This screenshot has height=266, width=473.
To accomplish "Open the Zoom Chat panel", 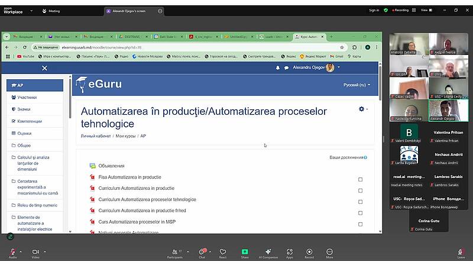I will 202,253.
